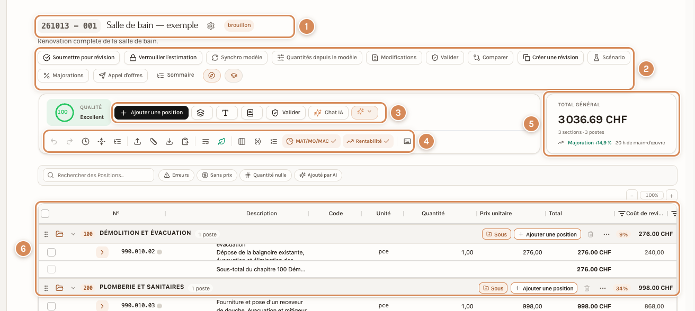695x311 pixels.
Task: Click the variables (x) icon
Action: [x=257, y=141]
